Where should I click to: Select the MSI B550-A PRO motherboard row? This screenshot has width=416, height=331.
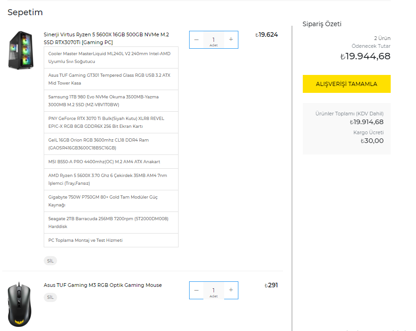click(x=111, y=162)
